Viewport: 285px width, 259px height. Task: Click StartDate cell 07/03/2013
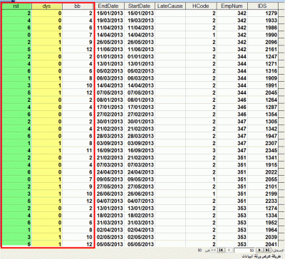[x=140, y=165]
